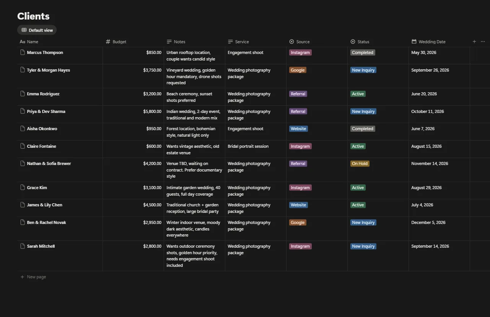Screen dimensions: 490x317
Task: Select the 'Venue TBD, waiting on contract' notes cell
Action: (x=194, y=170)
